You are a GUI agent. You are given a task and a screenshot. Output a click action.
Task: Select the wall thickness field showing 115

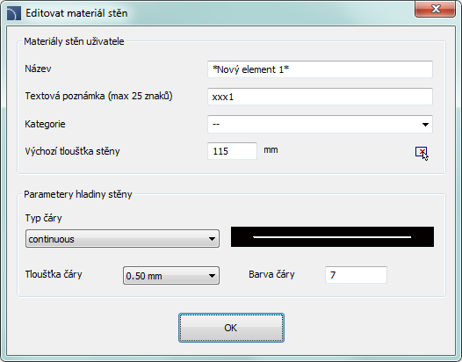pyautogui.click(x=232, y=151)
